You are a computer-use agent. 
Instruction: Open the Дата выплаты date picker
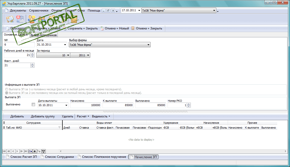[66, 105]
